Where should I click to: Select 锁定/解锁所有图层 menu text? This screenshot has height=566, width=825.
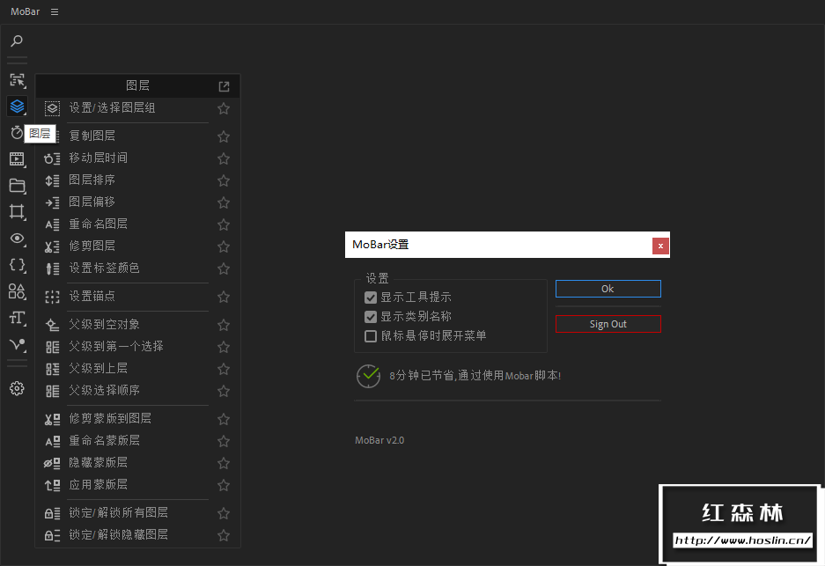(118, 512)
